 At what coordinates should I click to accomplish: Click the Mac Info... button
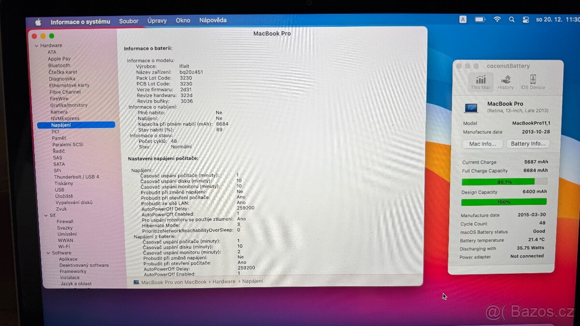pyautogui.click(x=482, y=144)
